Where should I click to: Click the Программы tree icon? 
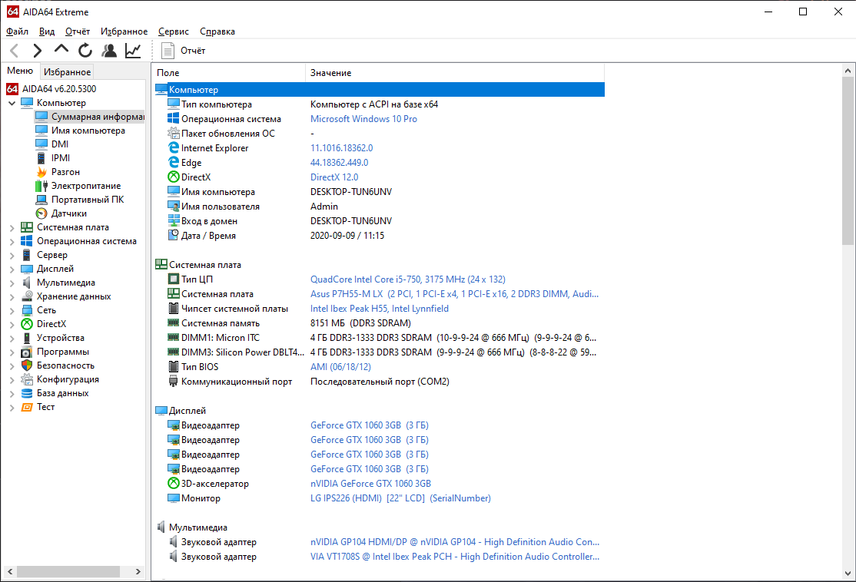27,352
